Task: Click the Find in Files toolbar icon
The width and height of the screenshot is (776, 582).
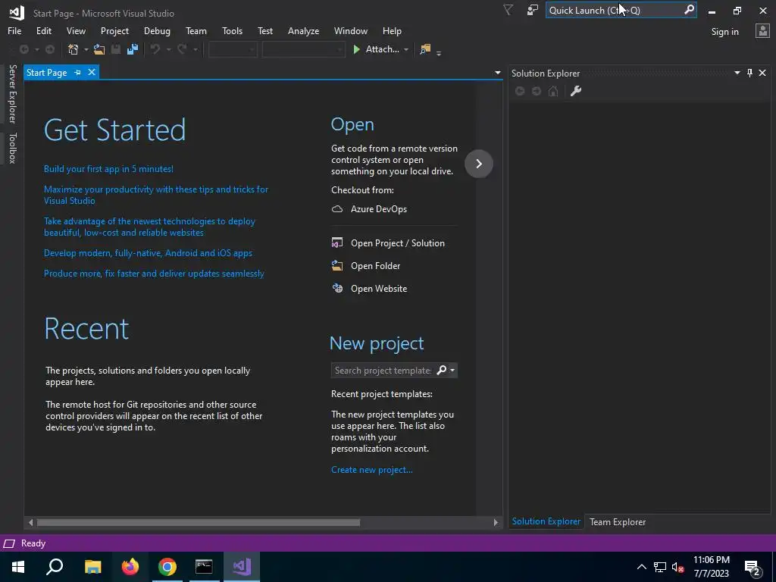Action: point(425,49)
